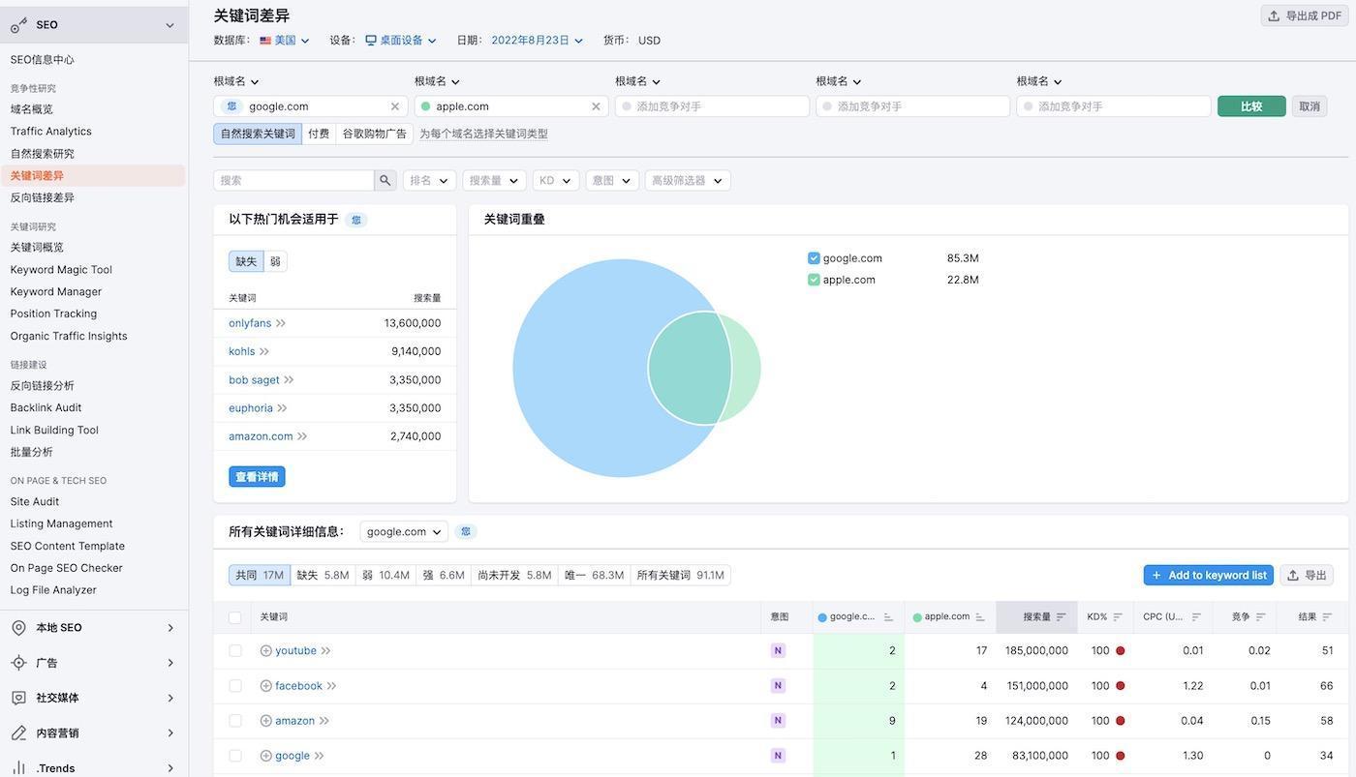
Task: Select the 缺失 5.8M tab
Action: [323, 575]
